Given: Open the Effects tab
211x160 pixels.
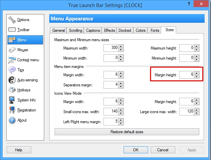Looking at the screenshot, I should tap(110, 30).
